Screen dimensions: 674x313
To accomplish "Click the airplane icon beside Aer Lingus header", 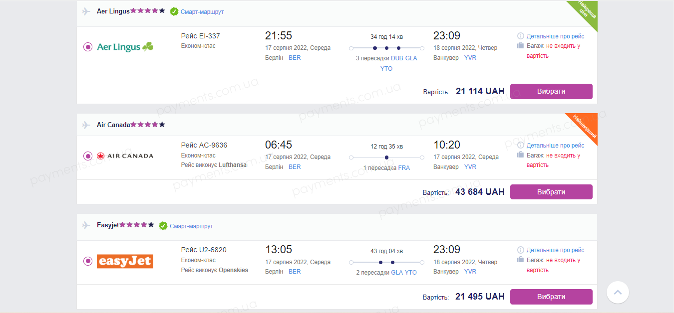I will tap(86, 11).
